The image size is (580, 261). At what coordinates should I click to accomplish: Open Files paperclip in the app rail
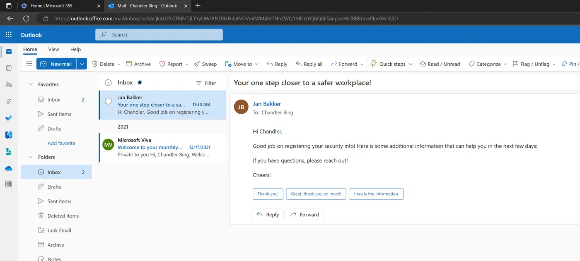click(x=9, y=101)
